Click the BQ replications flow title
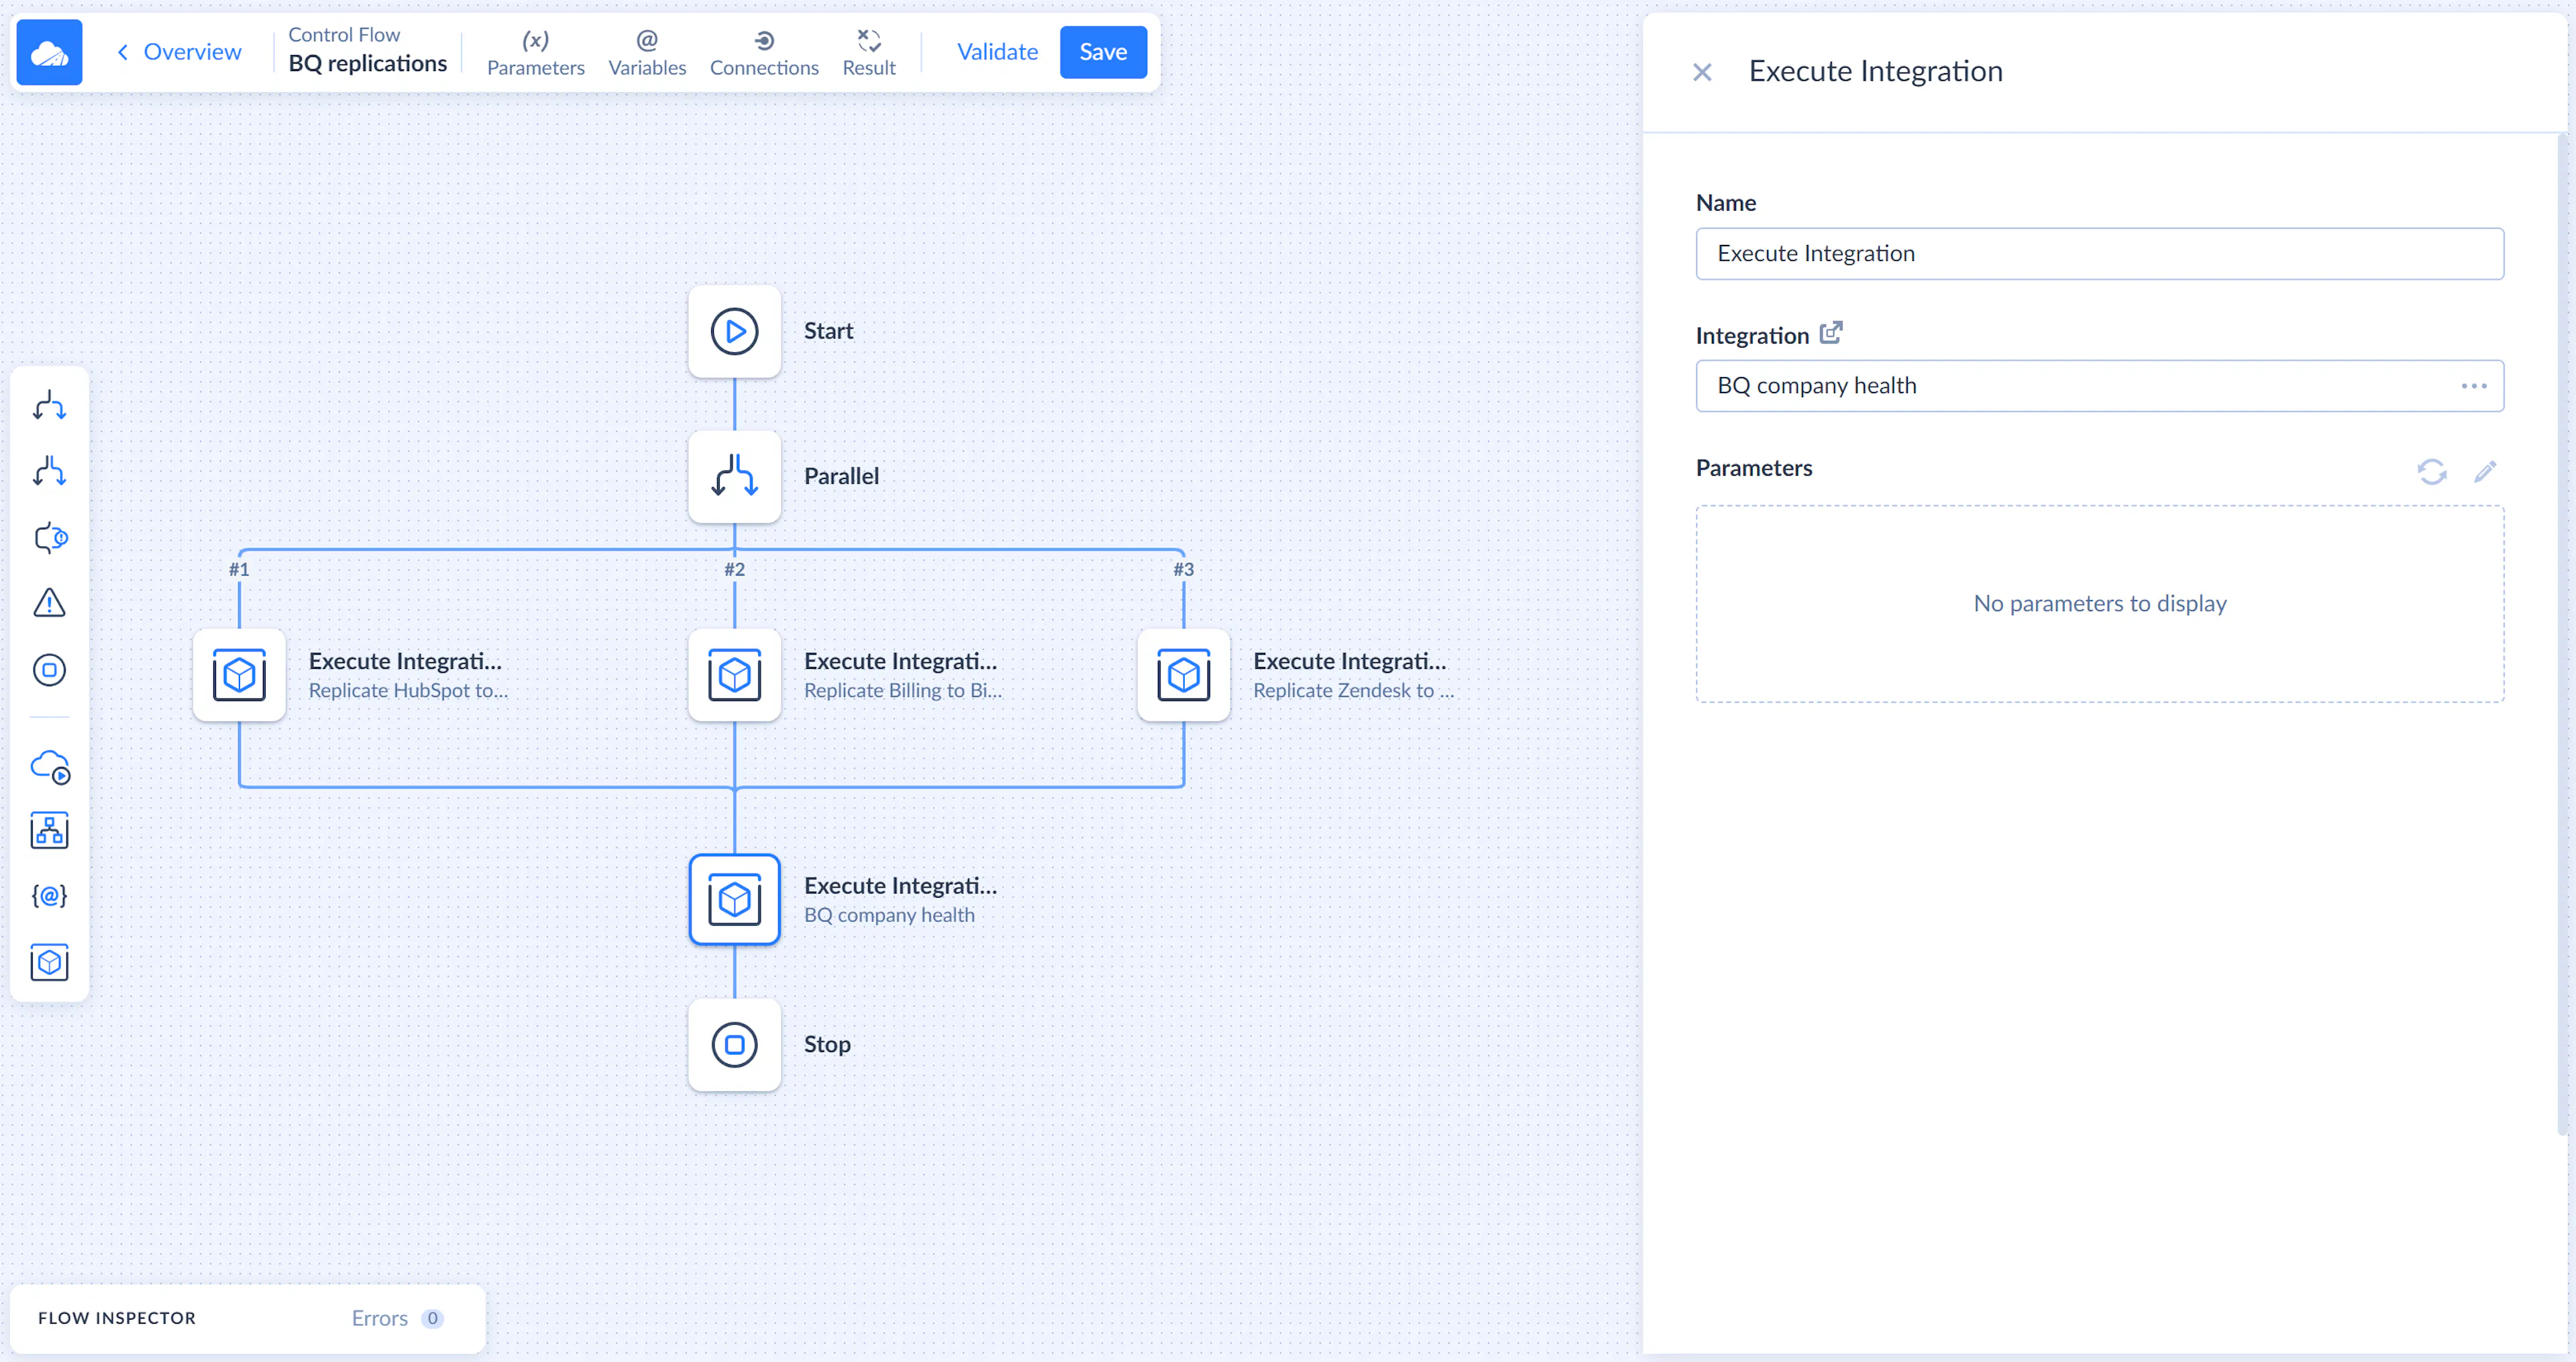This screenshot has height=1362, width=2576. pos(368,63)
